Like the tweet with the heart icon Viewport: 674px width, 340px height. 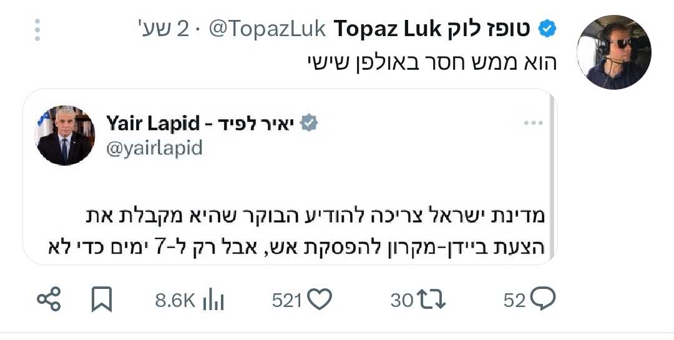pyautogui.click(x=320, y=300)
